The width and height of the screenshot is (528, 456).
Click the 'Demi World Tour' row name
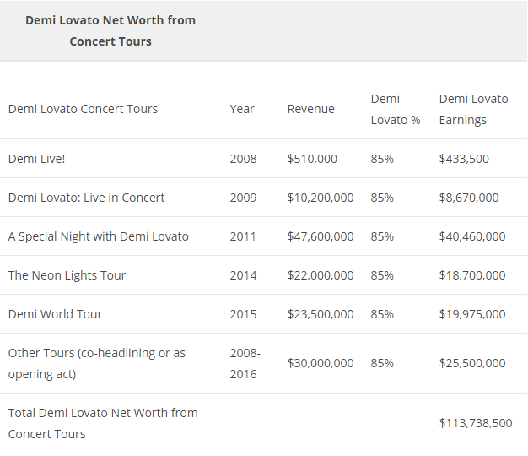(55, 314)
